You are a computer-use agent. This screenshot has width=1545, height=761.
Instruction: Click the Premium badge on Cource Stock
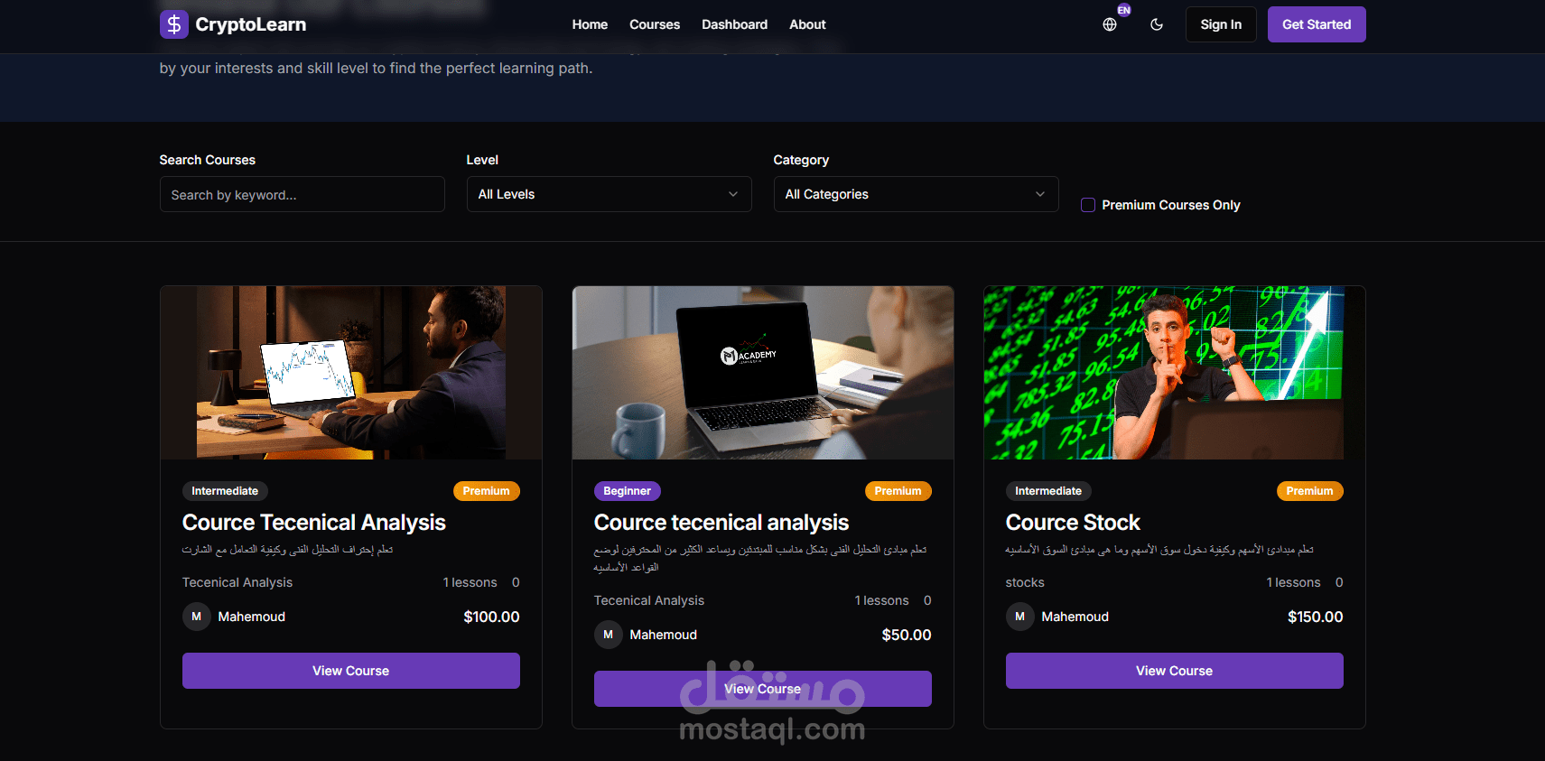1310,491
